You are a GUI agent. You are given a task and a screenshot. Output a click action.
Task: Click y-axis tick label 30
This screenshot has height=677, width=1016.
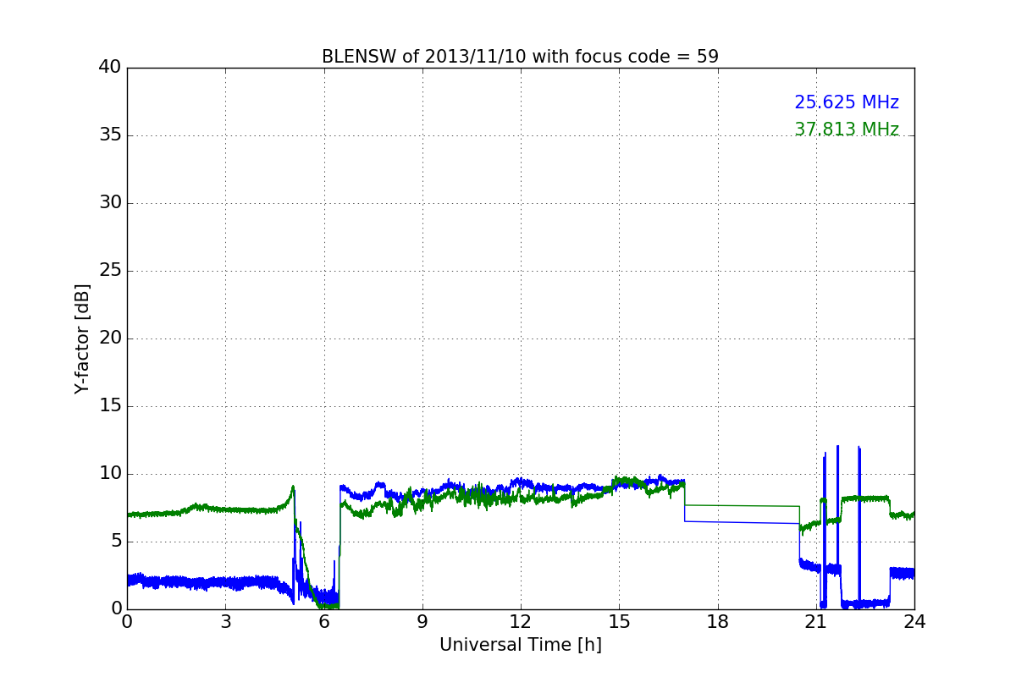109,203
